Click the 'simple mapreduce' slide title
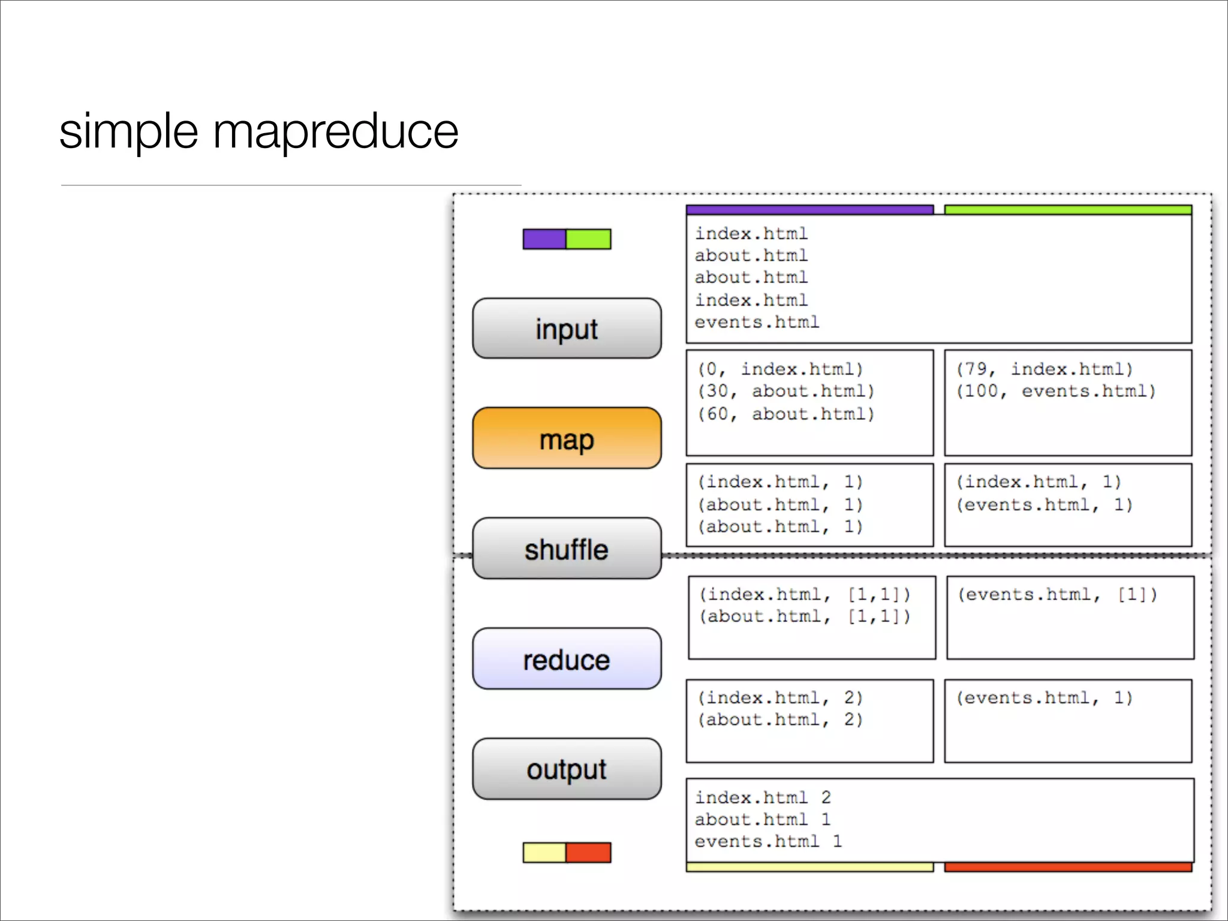 [258, 131]
